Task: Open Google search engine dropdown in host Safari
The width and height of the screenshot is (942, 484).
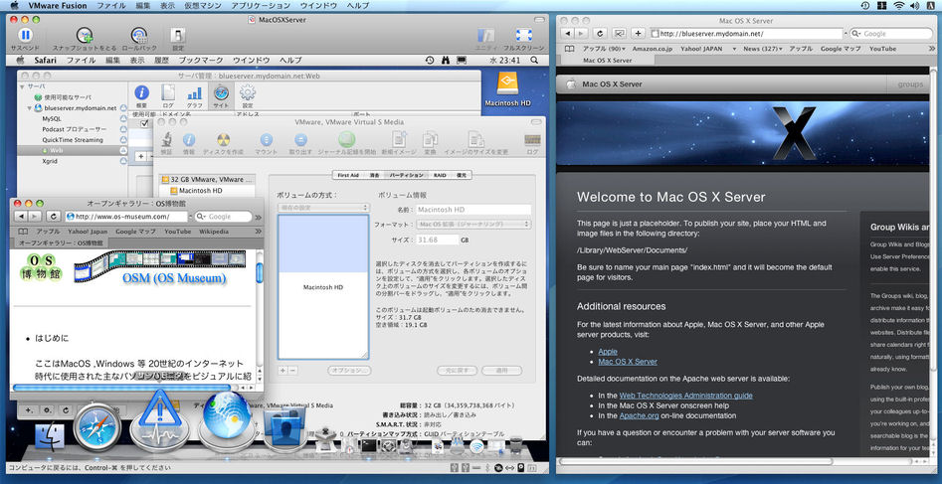Action: [x=856, y=34]
